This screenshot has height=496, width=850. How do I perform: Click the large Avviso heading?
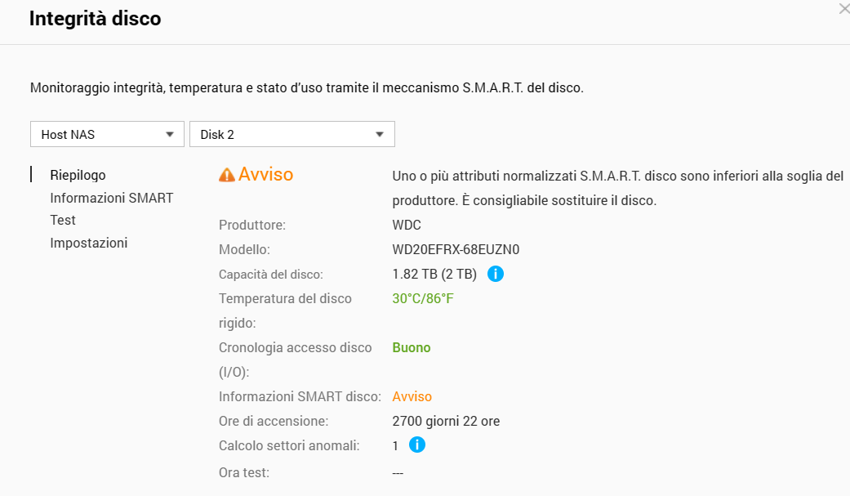point(265,174)
